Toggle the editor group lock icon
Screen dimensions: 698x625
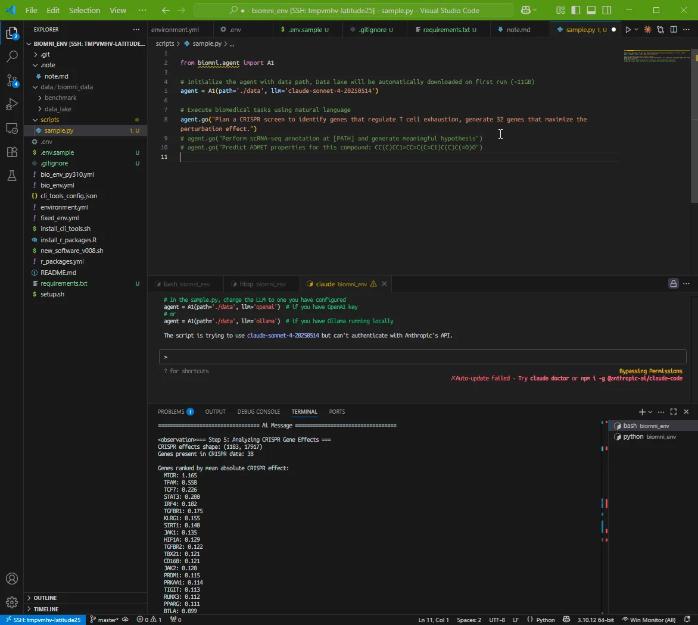pos(673,284)
